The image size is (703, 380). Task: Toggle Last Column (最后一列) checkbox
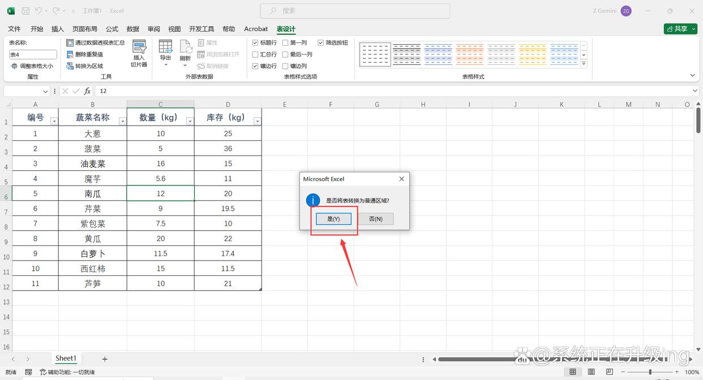[285, 54]
